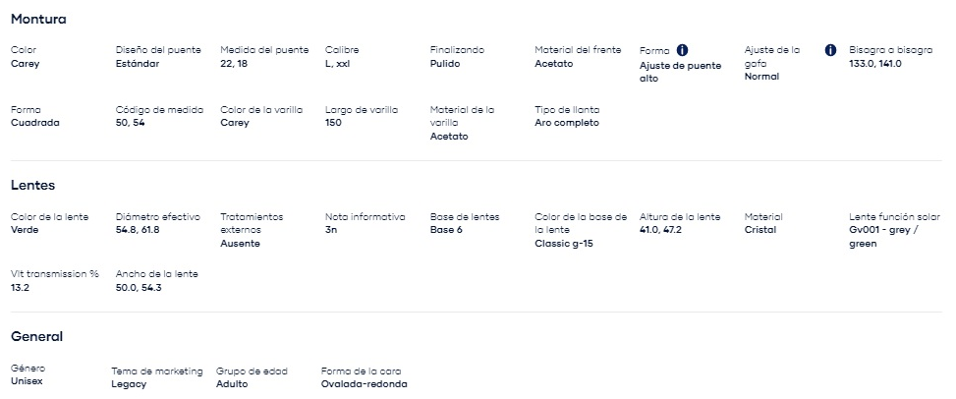Click the Unisex gender value

pyautogui.click(x=27, y=381)
